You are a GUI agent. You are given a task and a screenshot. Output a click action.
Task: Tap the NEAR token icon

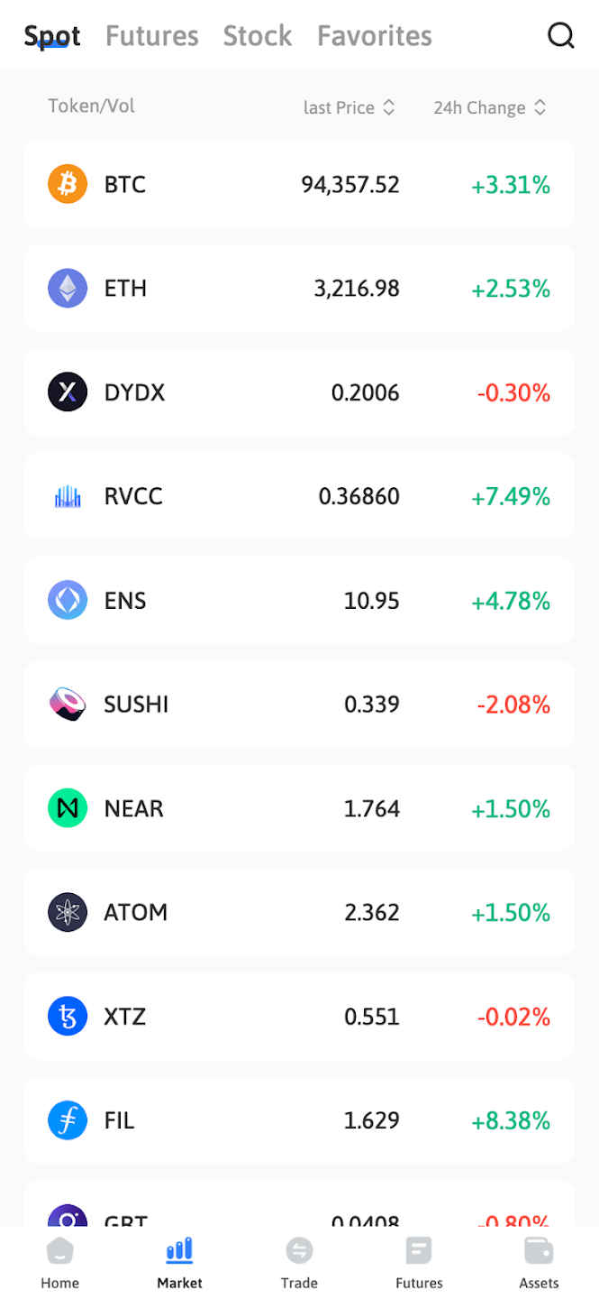click(x=68, y=808)
